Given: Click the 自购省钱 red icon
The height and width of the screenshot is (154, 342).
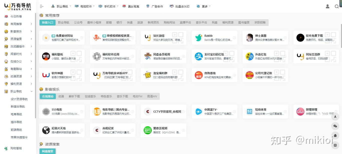Looking at the screenshot, I should [199, 75].
